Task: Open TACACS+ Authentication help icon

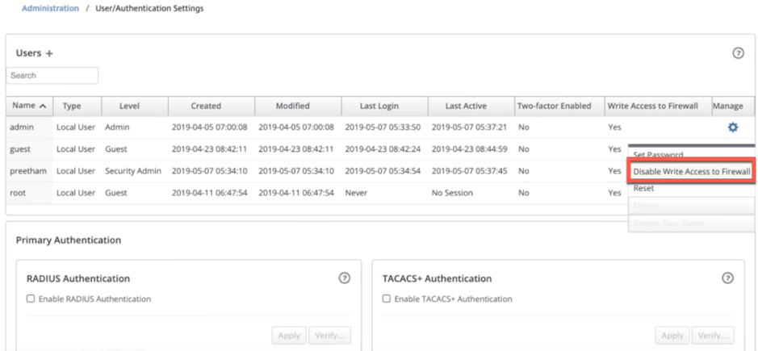Action: click(x=727, y=278)
